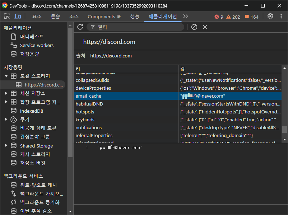Click the sidebar scrollbar up arrow
288x215 pixels.
(x=70, y=25)
